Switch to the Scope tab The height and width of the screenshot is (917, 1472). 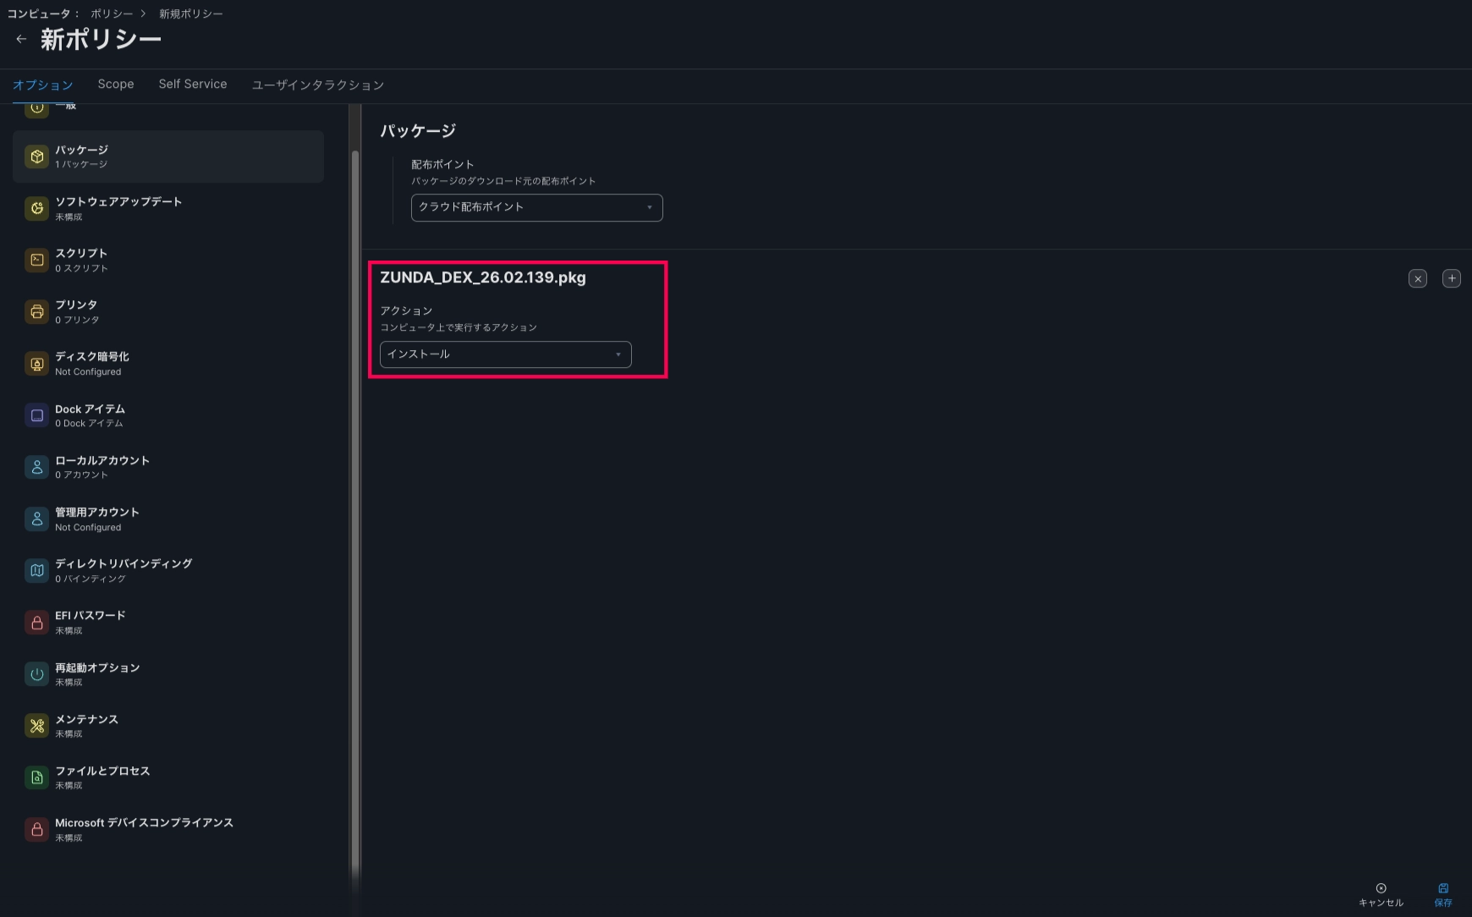click(x=116, y=85)
